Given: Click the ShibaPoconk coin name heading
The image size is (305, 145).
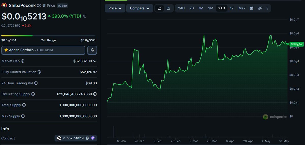Looking at the screenshot, I should 22,5.
